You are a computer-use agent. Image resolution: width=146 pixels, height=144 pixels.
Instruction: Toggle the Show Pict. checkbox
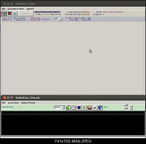(x=56, y=19)
